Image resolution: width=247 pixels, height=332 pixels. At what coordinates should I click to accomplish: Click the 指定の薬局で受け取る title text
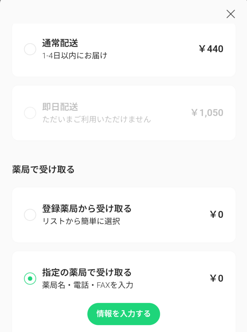pos(87,272)
